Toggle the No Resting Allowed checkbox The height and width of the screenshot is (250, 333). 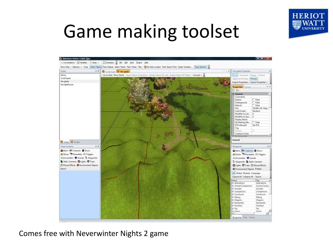(253, 122)
